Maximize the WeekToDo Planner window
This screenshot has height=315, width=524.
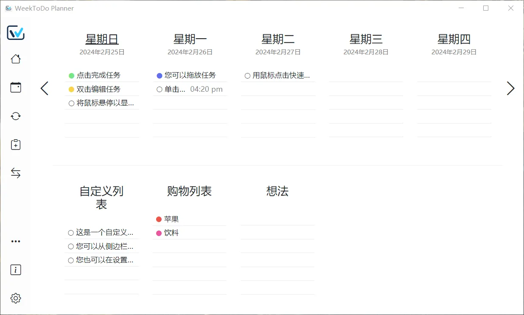tap(486, 8)
